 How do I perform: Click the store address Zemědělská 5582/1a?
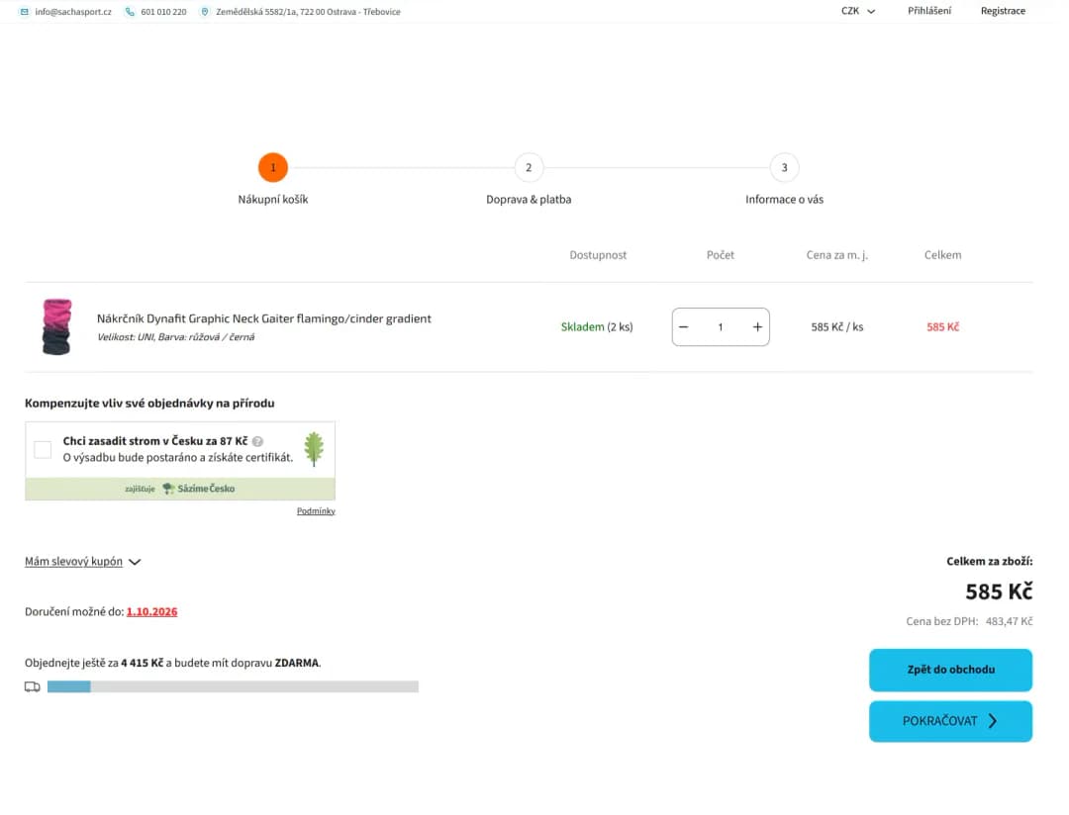(x=308, y=12)
